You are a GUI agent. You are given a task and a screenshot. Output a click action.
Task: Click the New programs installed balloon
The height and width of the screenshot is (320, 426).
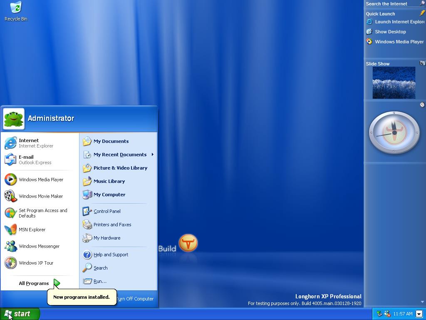[x=82, y=297]
